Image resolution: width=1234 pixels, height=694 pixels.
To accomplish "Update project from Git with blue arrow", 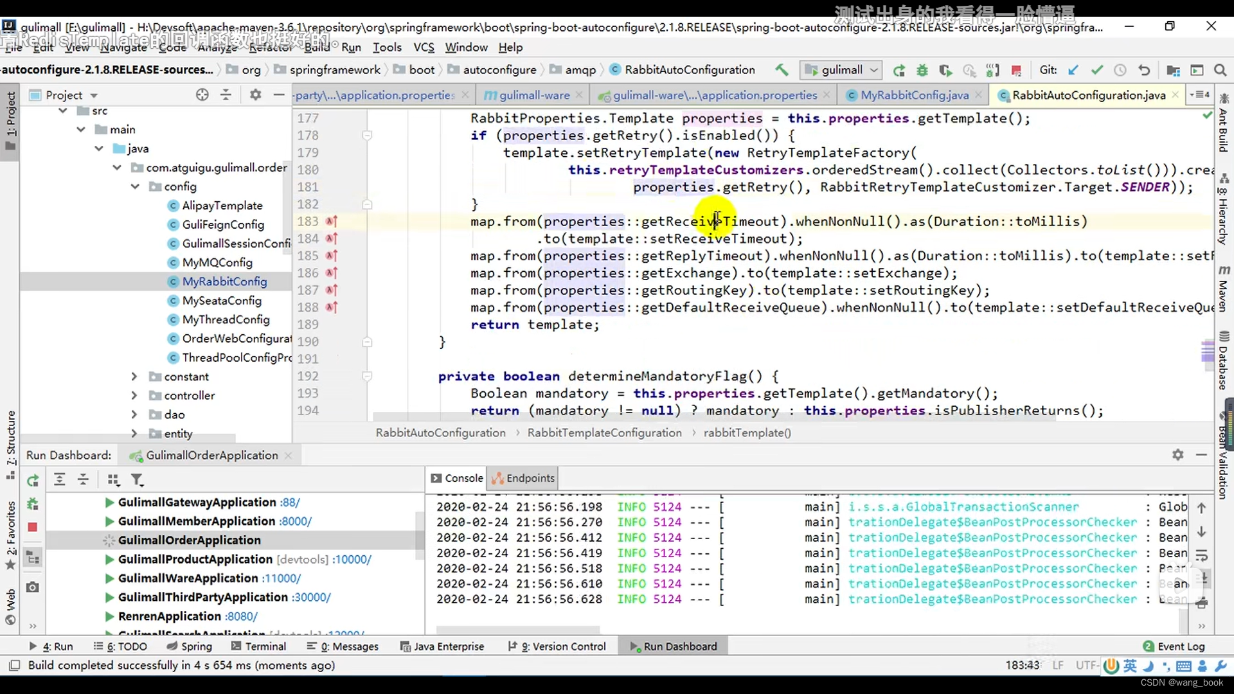I will pos(1073,70).
